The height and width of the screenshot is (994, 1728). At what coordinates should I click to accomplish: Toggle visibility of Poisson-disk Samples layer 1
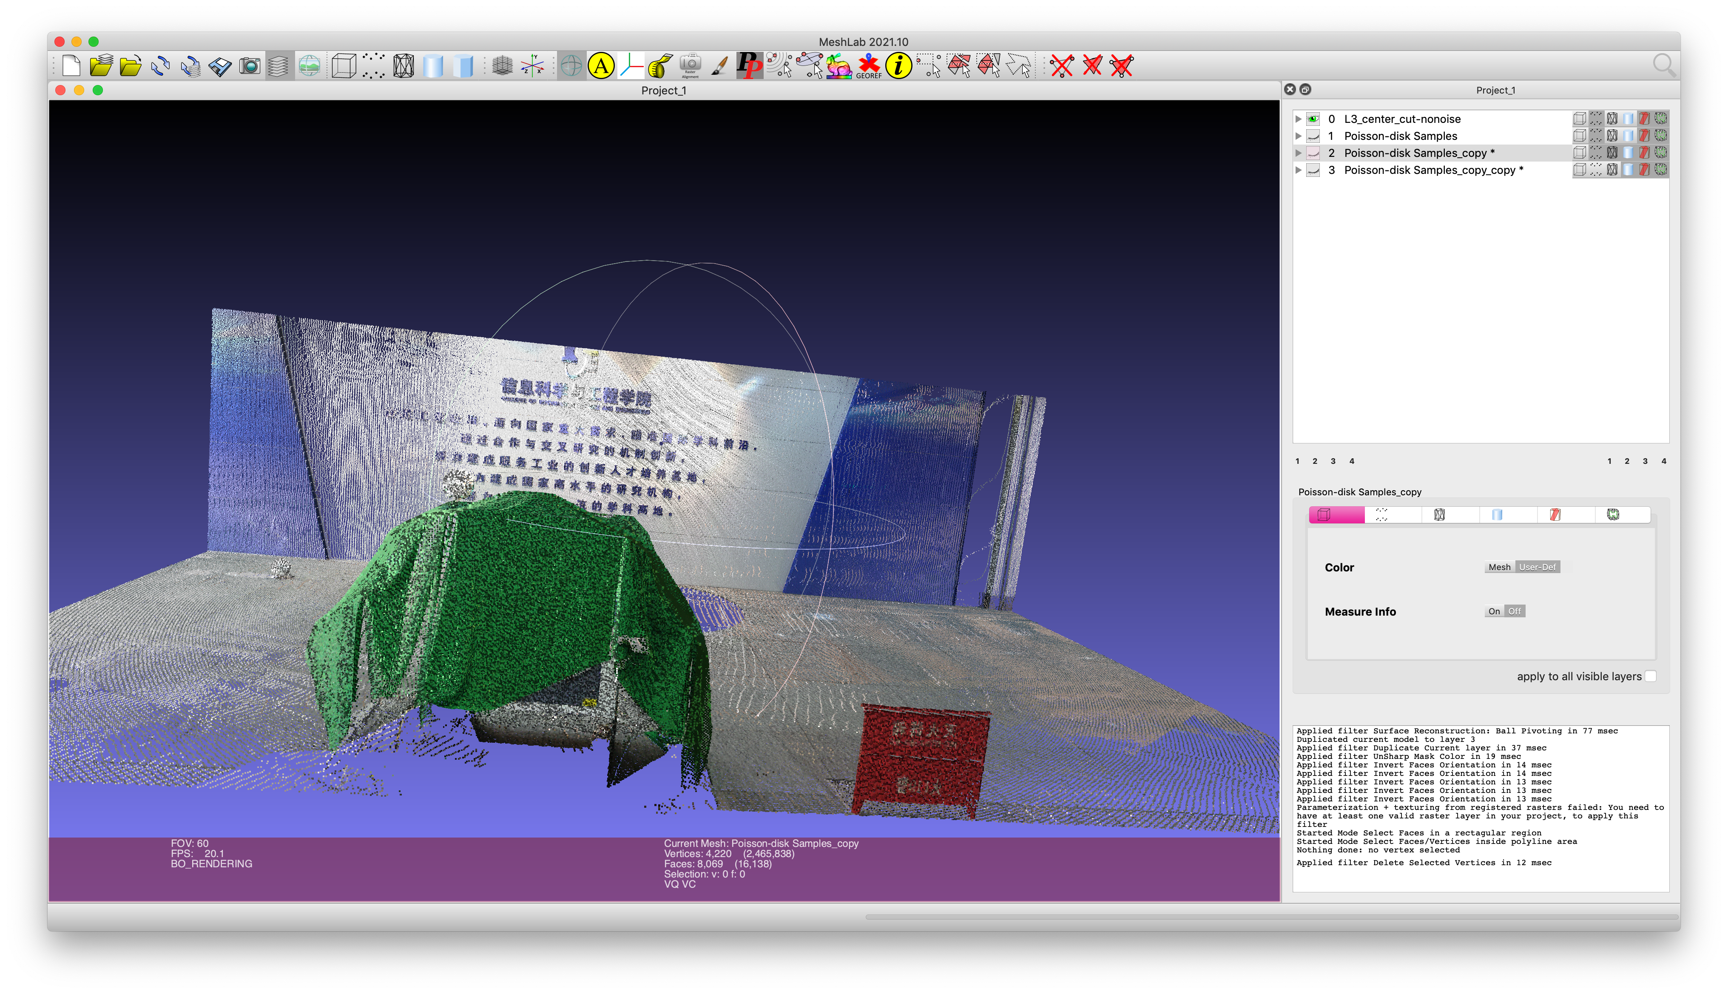[x=1313, y=136]
